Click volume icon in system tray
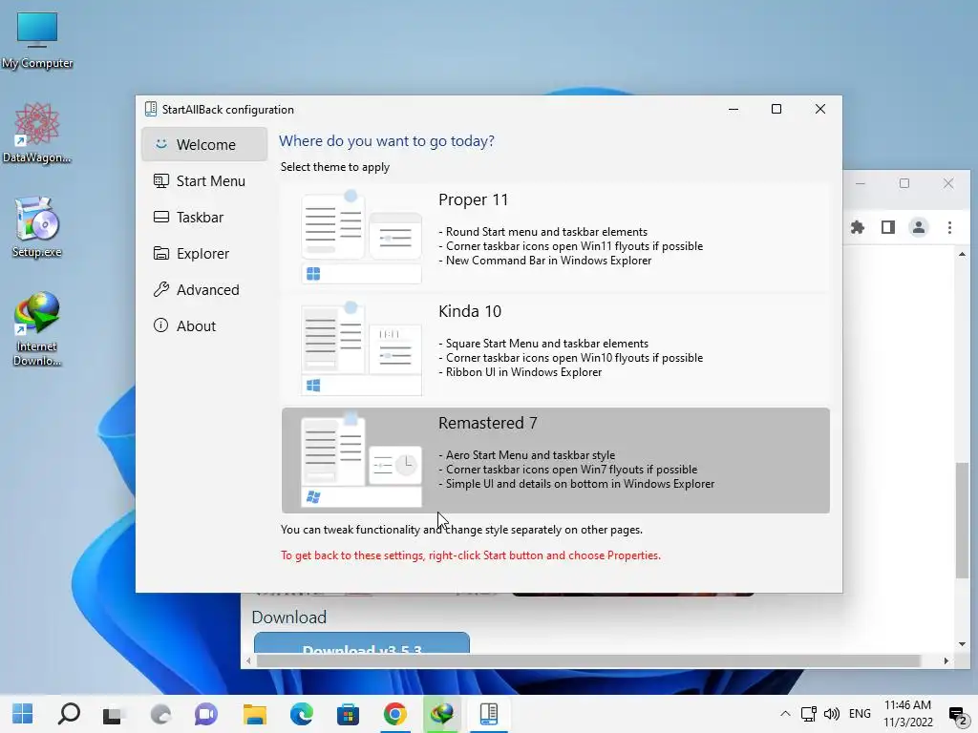 click(x=832, y=714)
